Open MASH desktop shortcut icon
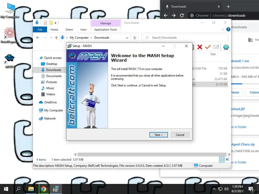 (x=10, y=61)
